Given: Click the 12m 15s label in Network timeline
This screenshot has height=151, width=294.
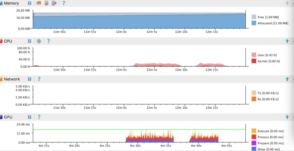Looking at the screenshot, I should [212, 108].
